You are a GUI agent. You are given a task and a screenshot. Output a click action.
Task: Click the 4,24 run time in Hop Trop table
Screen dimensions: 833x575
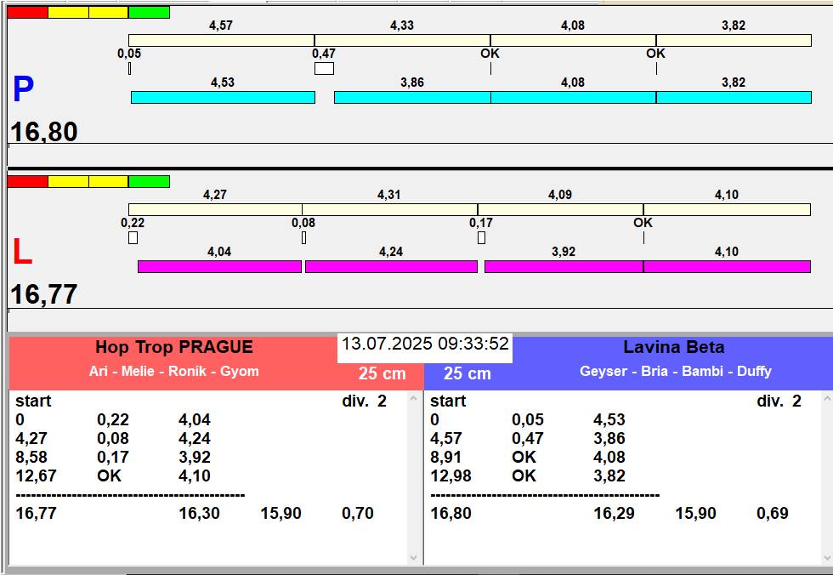[x=195, y=438]
